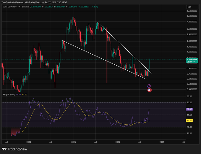Click the Jul label between 2026 and 2027
201x154 pixels.
point(140,142)
